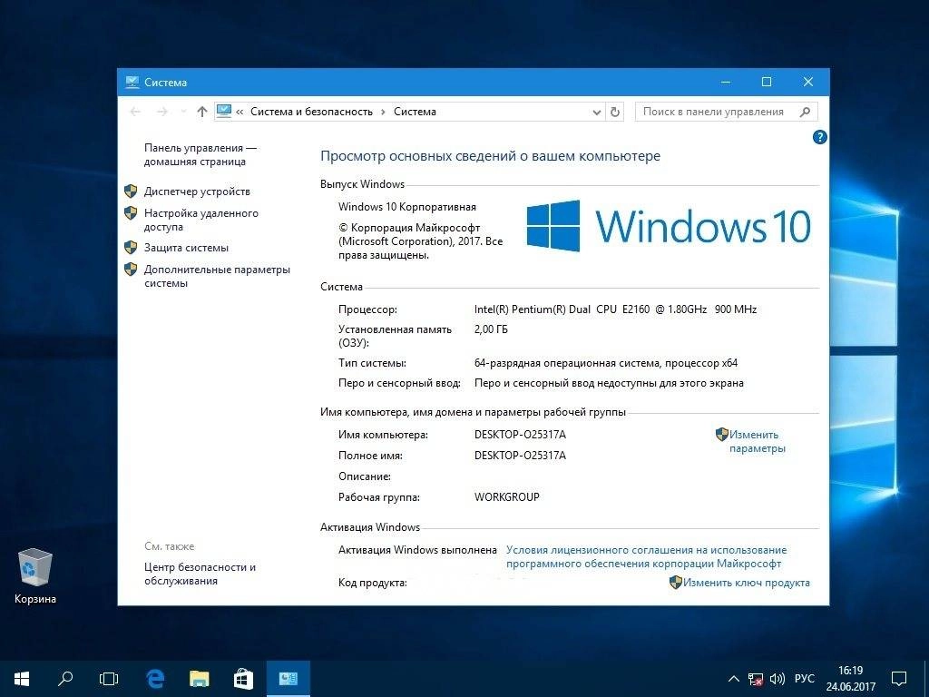Launch Microsoft Edge from taskbar
The height and width of the screenshot is (697, 929).
coord(155,679)
